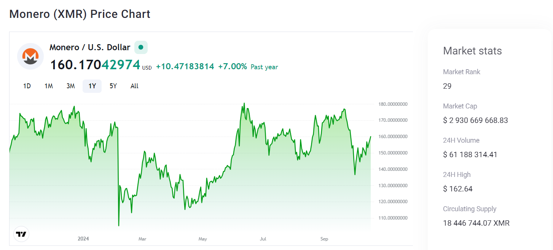Click the 160.17042974 current price value
The width and height of the screenshot is (553, 250).
(x=95, y=65)
